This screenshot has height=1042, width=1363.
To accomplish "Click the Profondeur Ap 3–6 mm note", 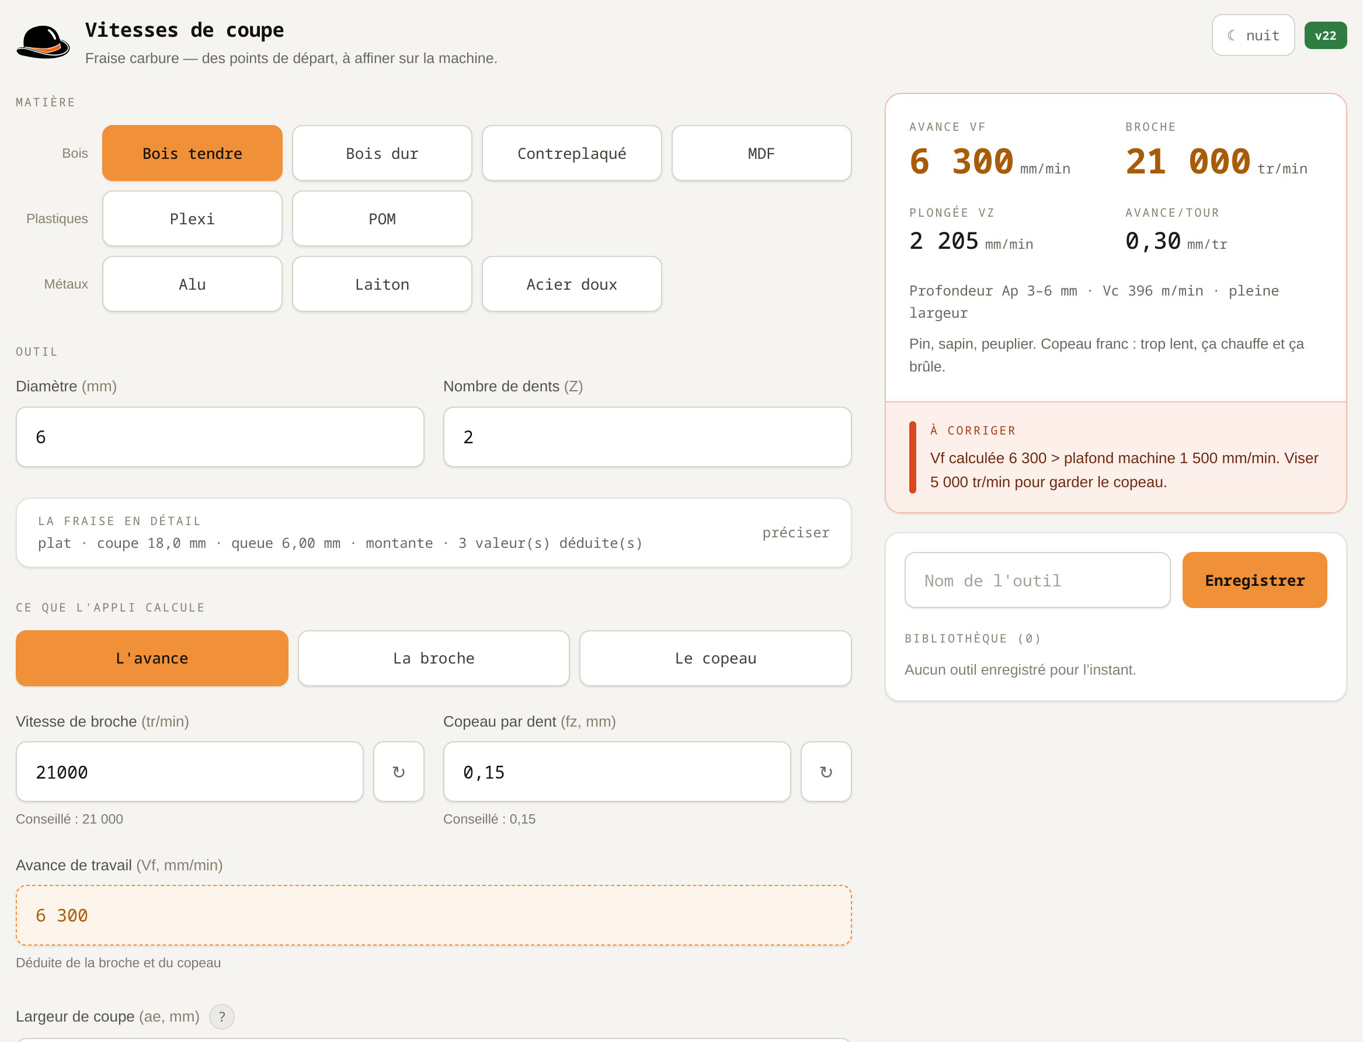I will pyautogui.click(x=1094, y=301).
